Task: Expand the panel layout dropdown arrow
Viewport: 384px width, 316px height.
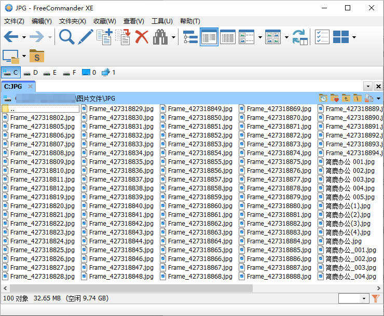Action: pos(354,37)
